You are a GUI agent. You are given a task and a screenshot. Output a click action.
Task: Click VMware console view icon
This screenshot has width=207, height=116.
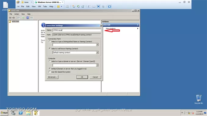pos(109,6)
